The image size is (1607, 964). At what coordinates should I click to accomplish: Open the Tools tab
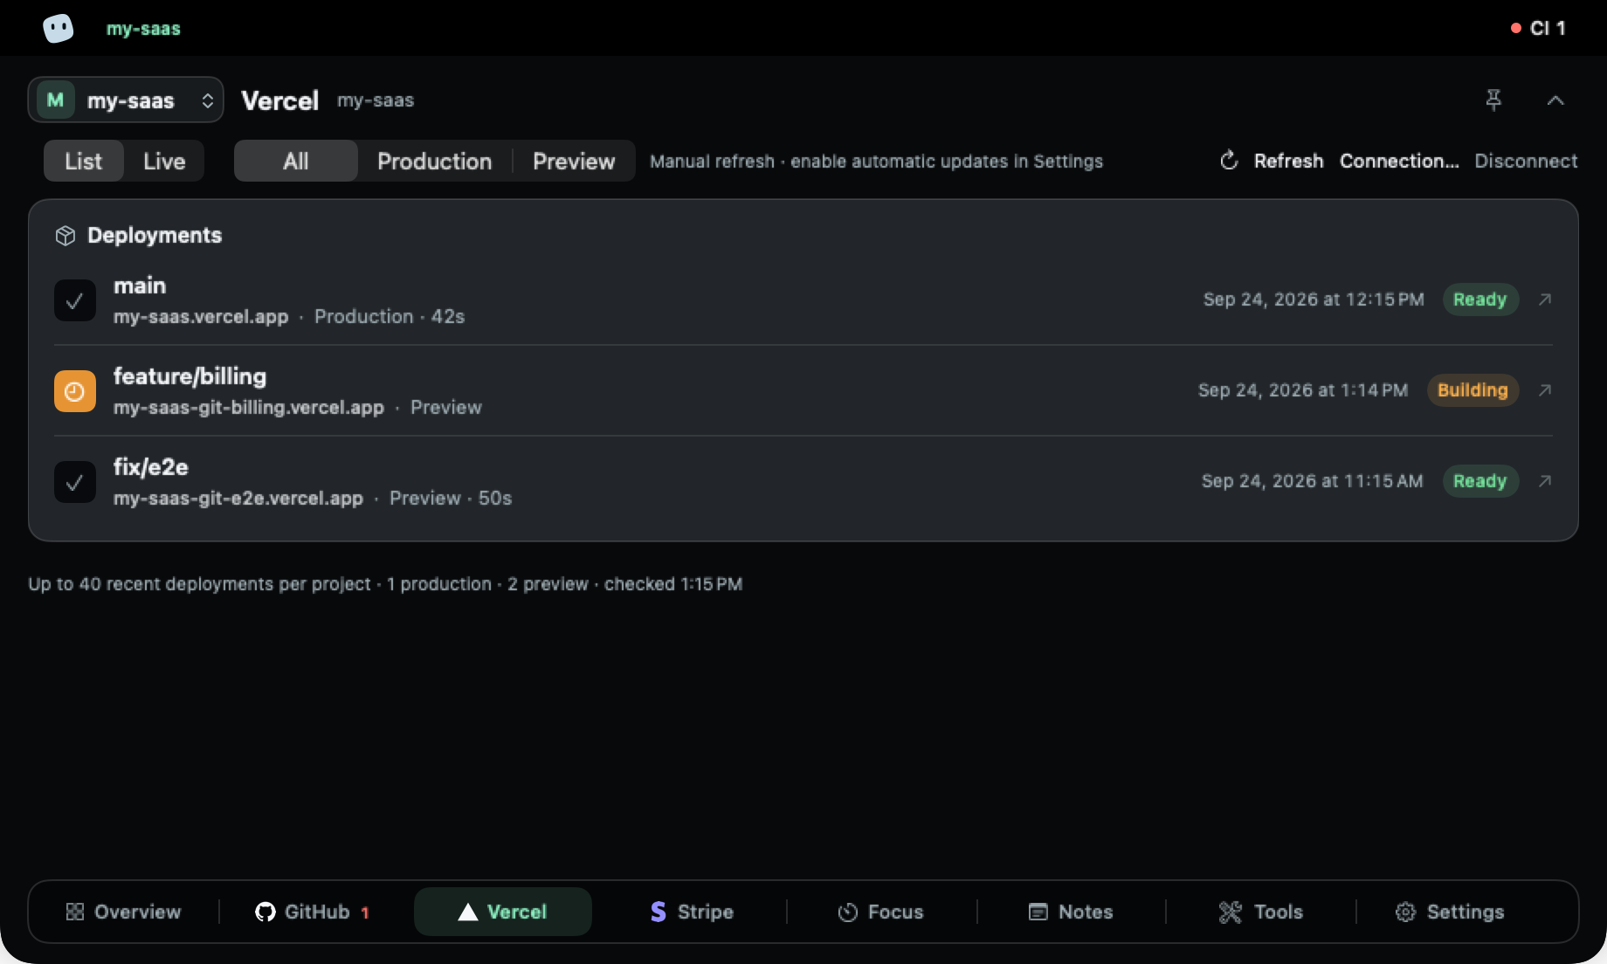pyautogui.click(x=1261, y=912)
